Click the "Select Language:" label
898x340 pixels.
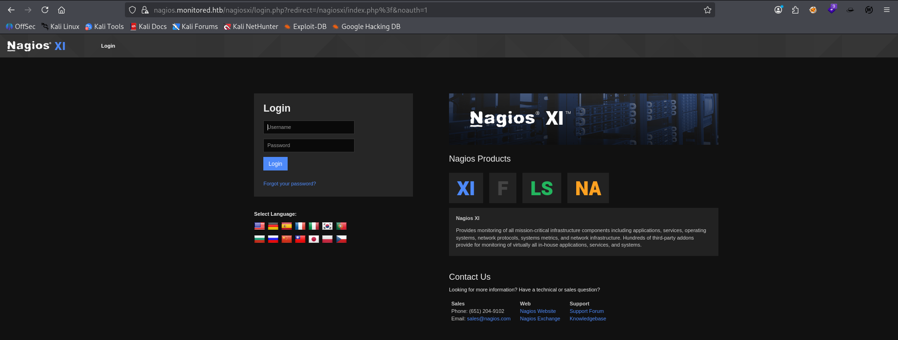click(275, 214)
